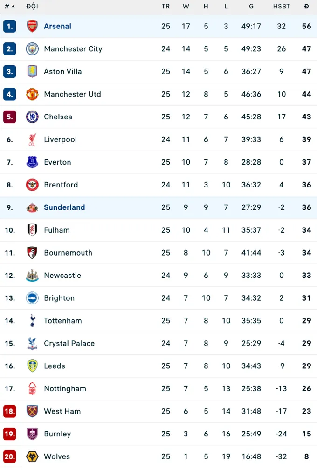Select the blue rank 1 position badge
The image size is (317, 470).
click(10, 26)
